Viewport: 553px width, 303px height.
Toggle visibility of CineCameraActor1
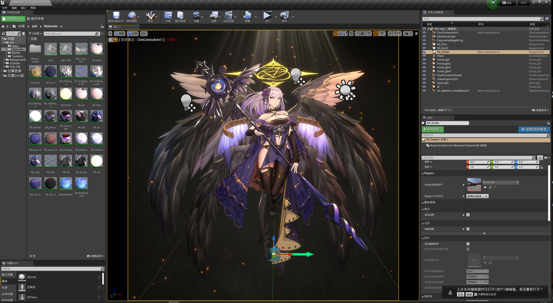click(x=424, y=32)
